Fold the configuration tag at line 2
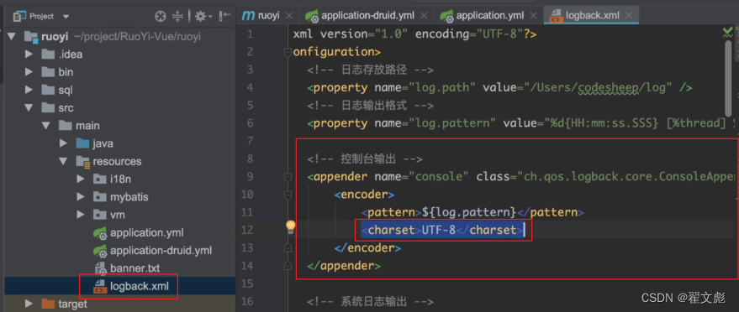The width and height of the screenshot is (739, 312). click(288, 52)
